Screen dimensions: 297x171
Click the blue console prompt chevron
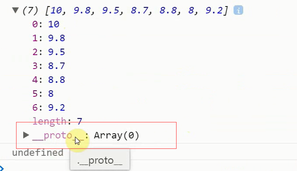tap(2, 168)
